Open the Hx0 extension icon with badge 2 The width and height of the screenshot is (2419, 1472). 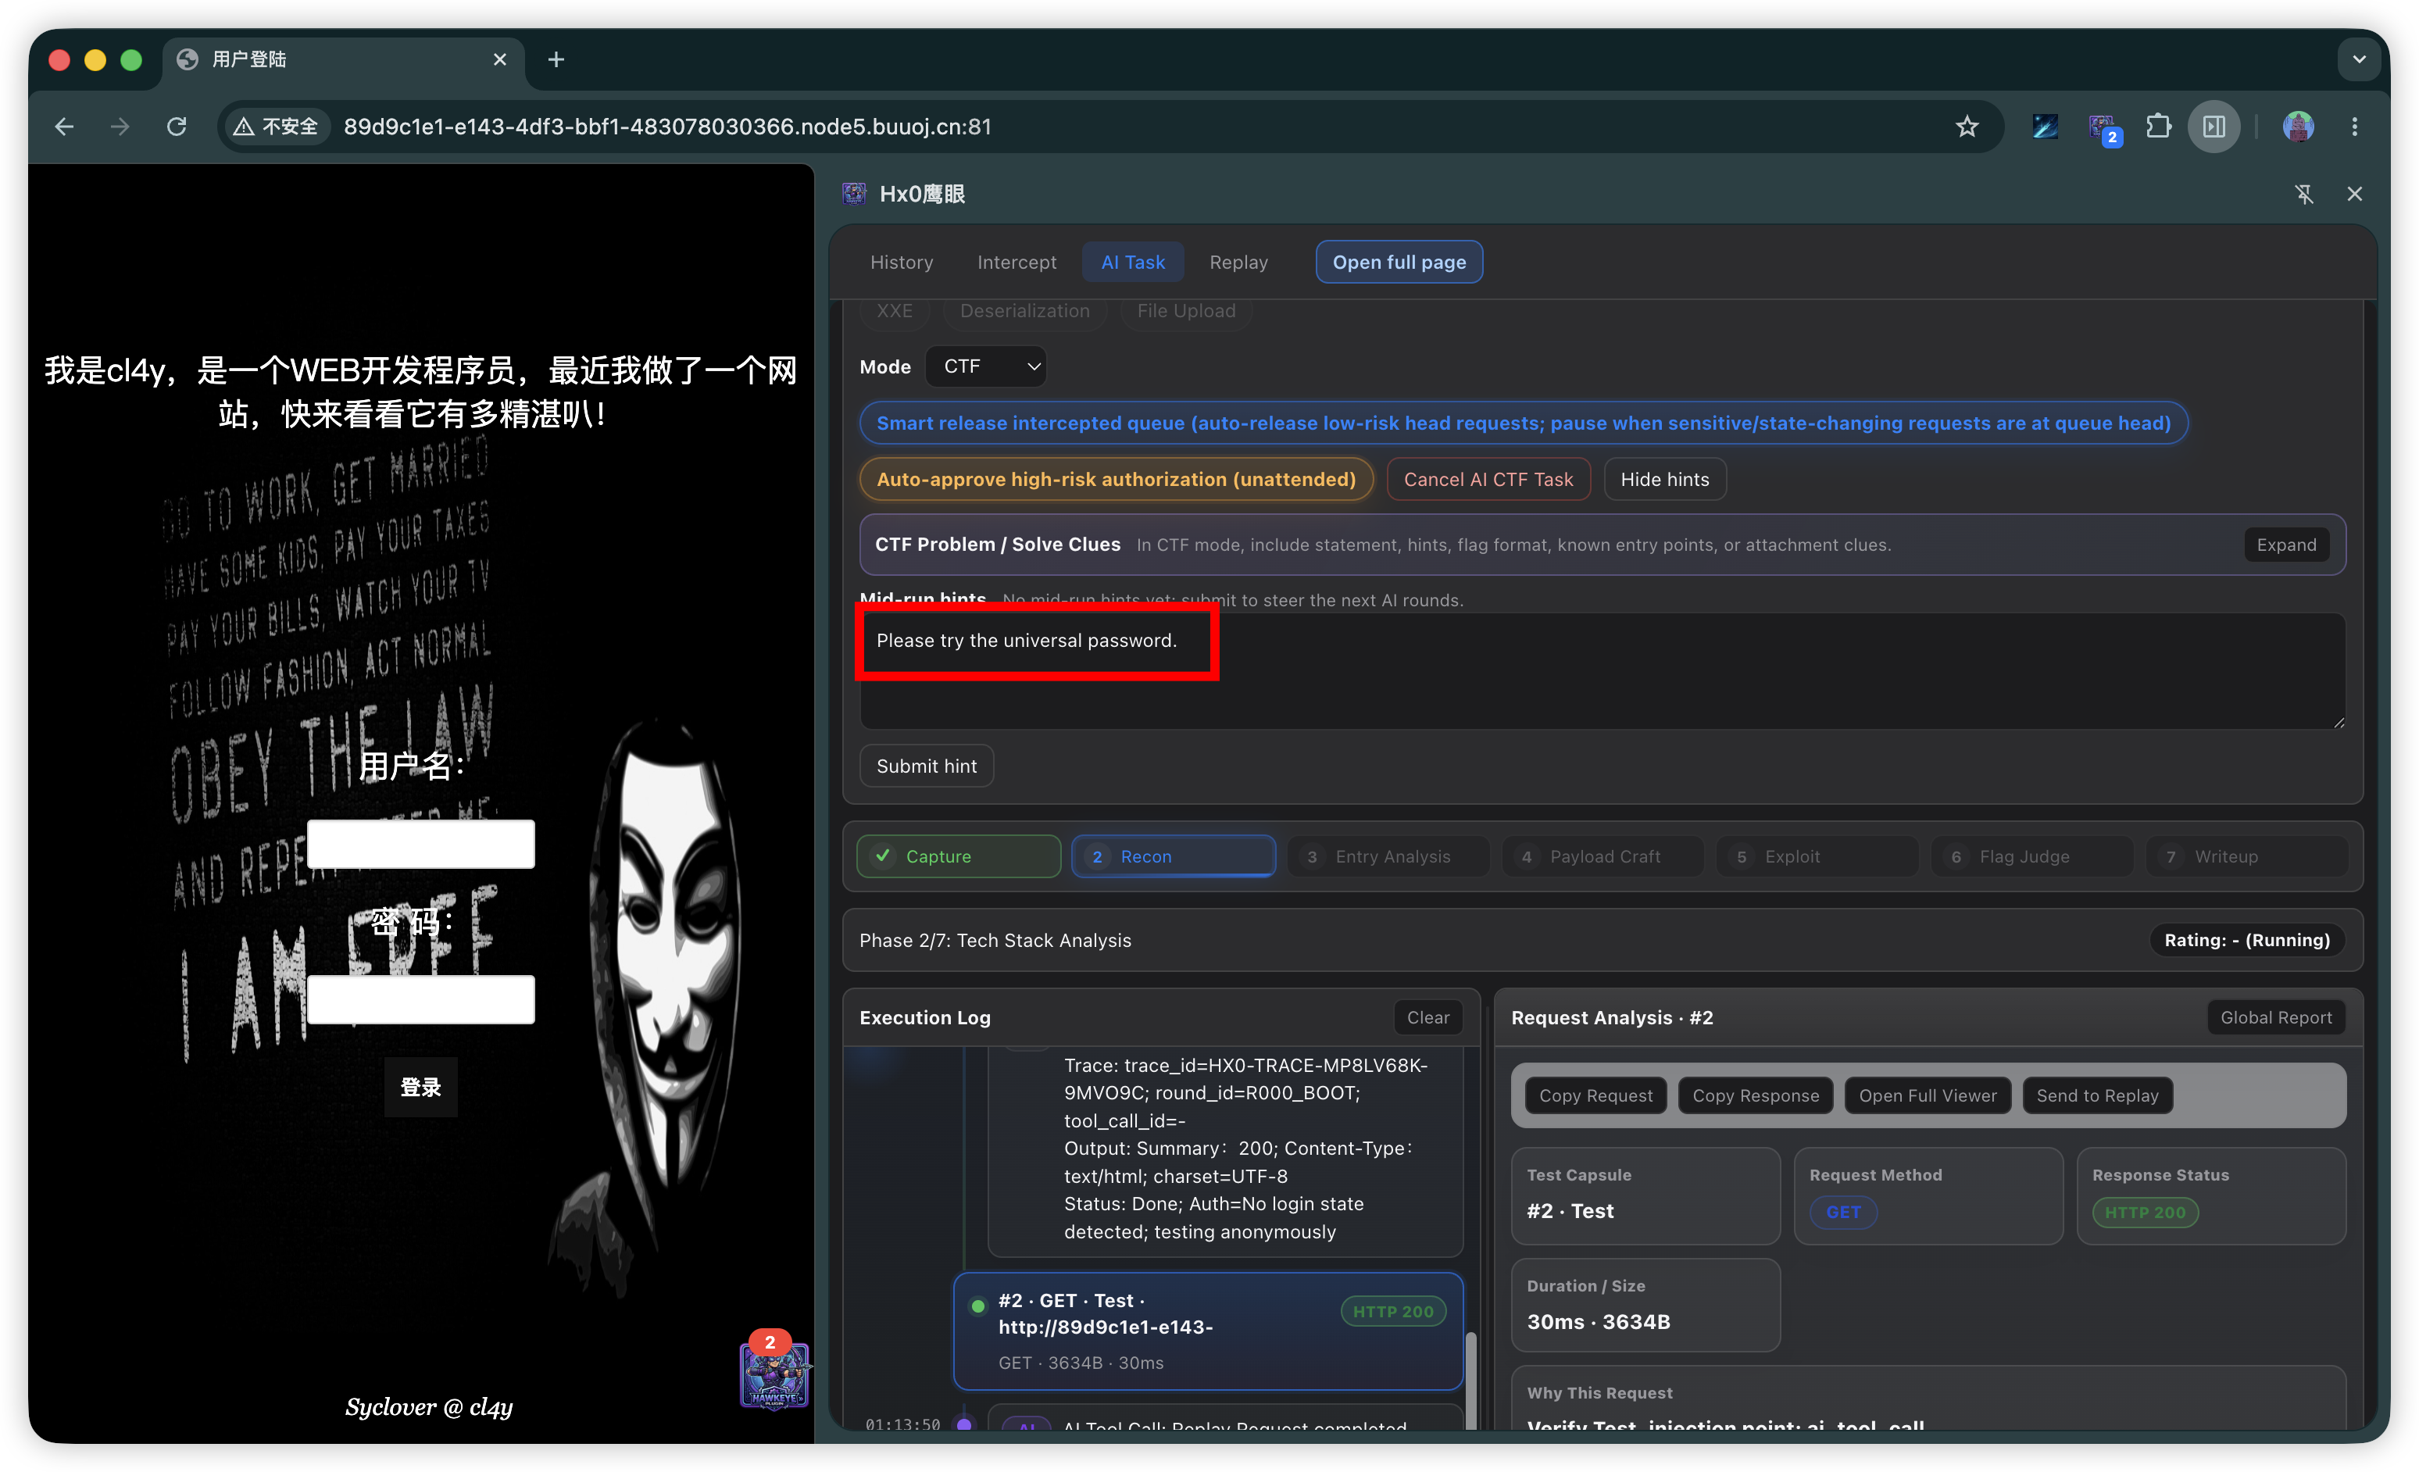[x=2103, y=127]
